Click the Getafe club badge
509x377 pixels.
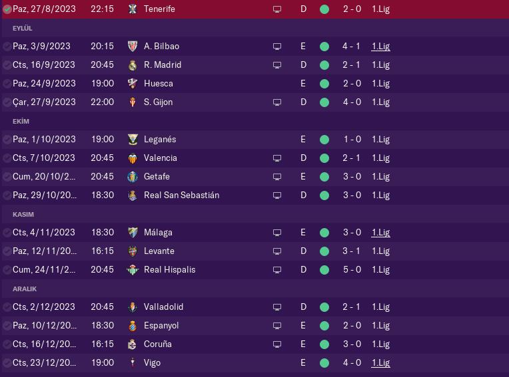[x=133, y=177]
